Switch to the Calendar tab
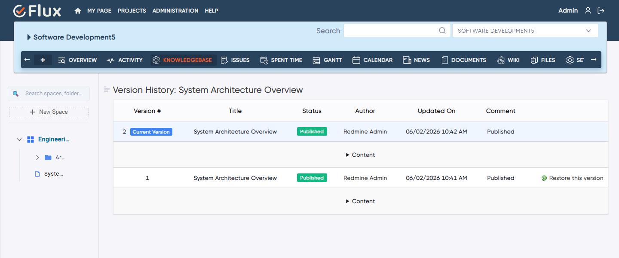 point(372,60)
